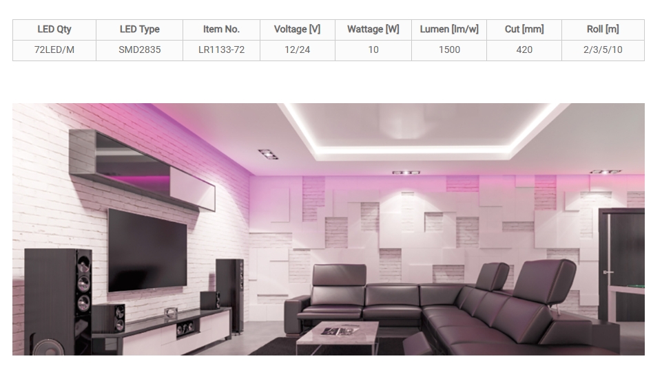This screenshot has height=372, width=662.
Task: Click the 'Lumen [lm/w]' column header
Action: click(449, 30)
